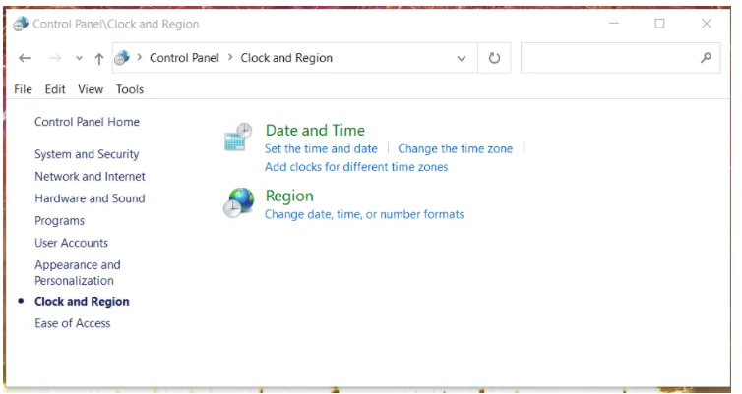Click the Control Panel icon in address bar

pyautogui.click(x=123, y=58)
